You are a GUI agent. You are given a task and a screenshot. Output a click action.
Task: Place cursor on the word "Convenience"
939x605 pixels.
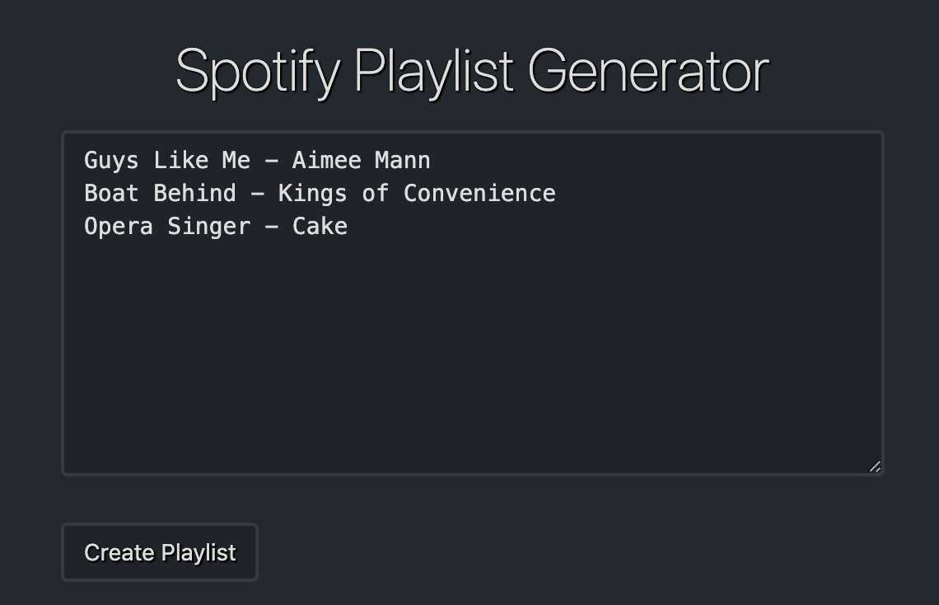coord(479,194)
